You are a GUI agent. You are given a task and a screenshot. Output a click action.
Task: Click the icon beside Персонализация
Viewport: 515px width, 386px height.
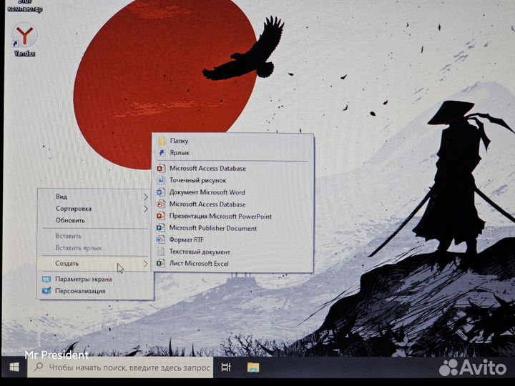46,291
